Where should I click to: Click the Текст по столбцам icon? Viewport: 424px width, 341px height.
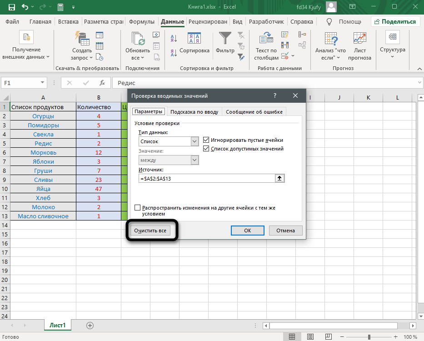[266, 38]
